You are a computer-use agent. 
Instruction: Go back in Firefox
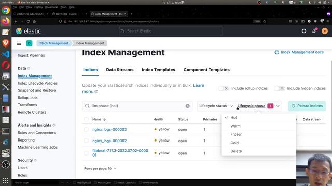pos(16,21)
